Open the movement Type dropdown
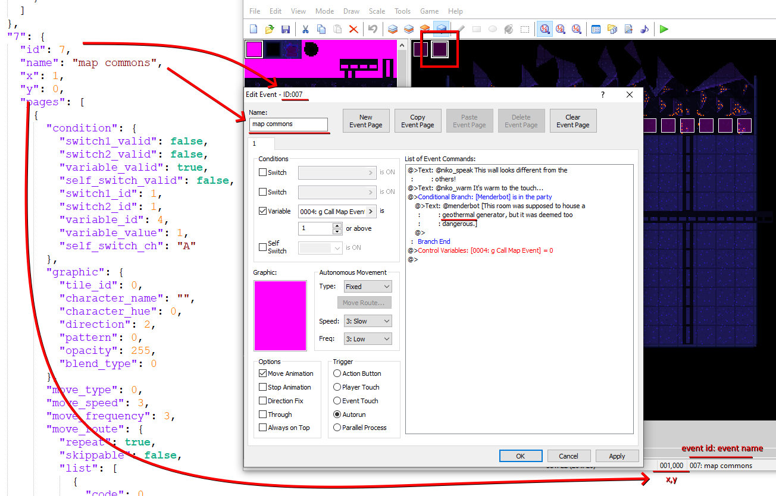Image resolution: width=776 pixels, height=496 pixels. pos(368,287)
